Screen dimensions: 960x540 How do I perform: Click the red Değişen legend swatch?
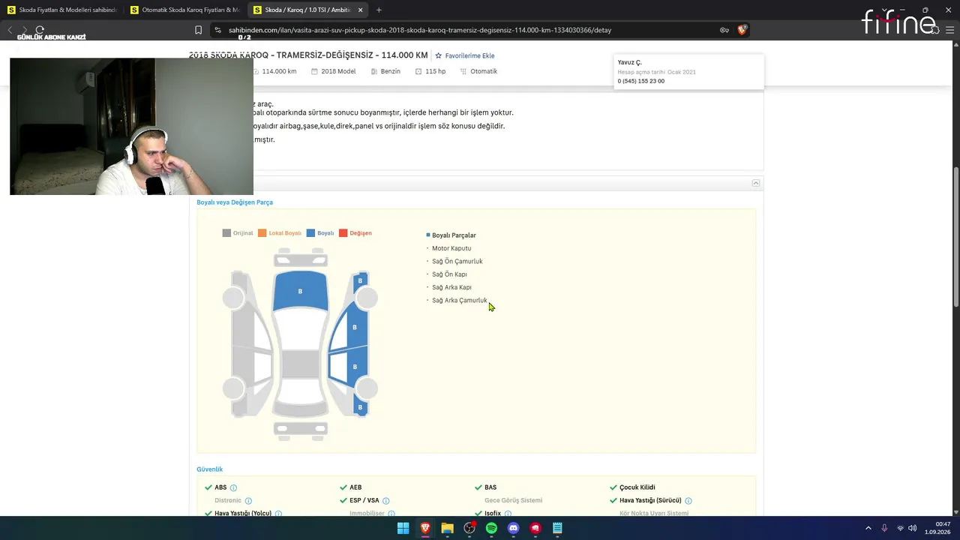tap(343, 233)
